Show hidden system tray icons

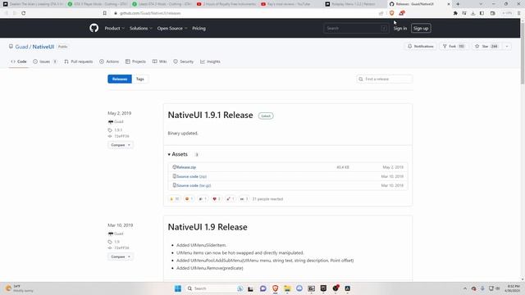[465, 288]
